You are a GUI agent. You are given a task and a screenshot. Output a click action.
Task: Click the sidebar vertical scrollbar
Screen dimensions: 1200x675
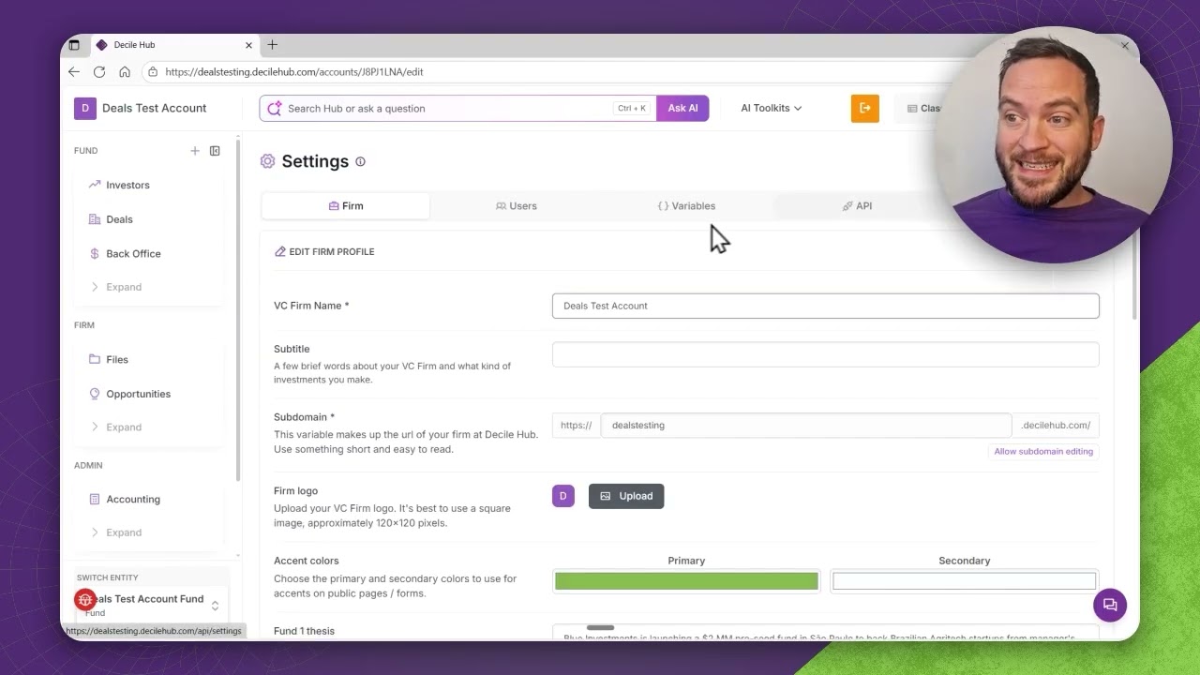(238, 309)
